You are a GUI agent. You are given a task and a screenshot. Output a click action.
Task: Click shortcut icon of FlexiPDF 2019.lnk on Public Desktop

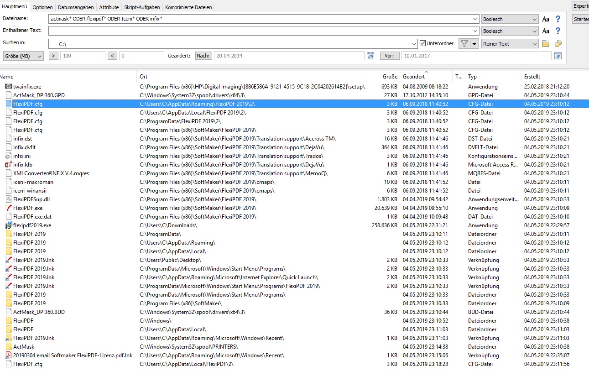point(8,260)
